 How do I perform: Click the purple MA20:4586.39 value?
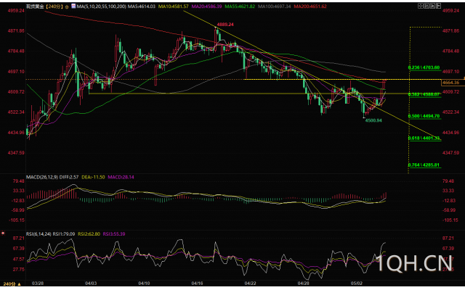pos(206,7)
